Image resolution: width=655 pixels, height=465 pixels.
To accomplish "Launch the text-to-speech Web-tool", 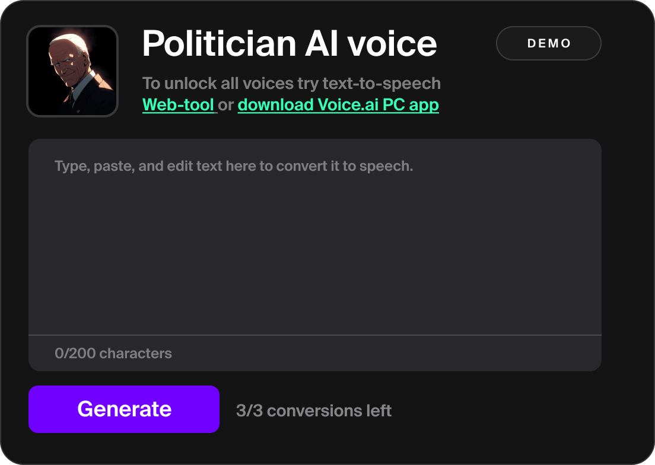I will [x=178, y=105].
